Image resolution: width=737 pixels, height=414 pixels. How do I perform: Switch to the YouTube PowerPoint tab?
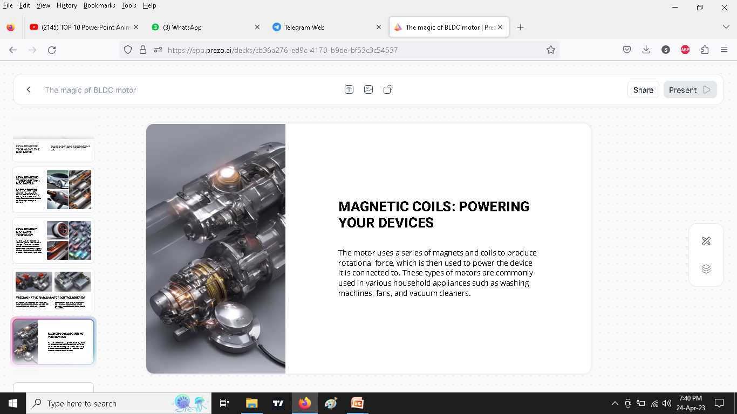84,27
